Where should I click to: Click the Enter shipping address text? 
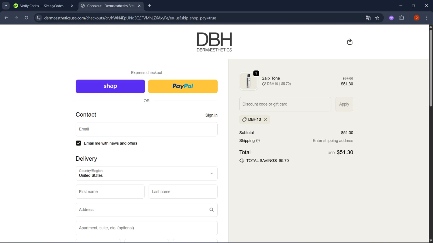click(x=333, y=141)
